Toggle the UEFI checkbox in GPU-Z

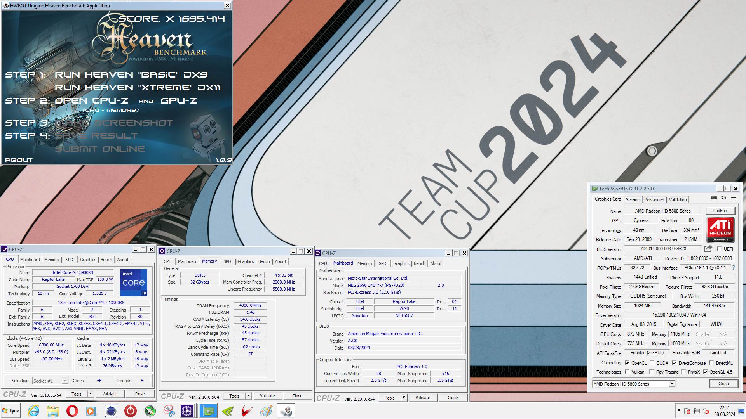719,249
